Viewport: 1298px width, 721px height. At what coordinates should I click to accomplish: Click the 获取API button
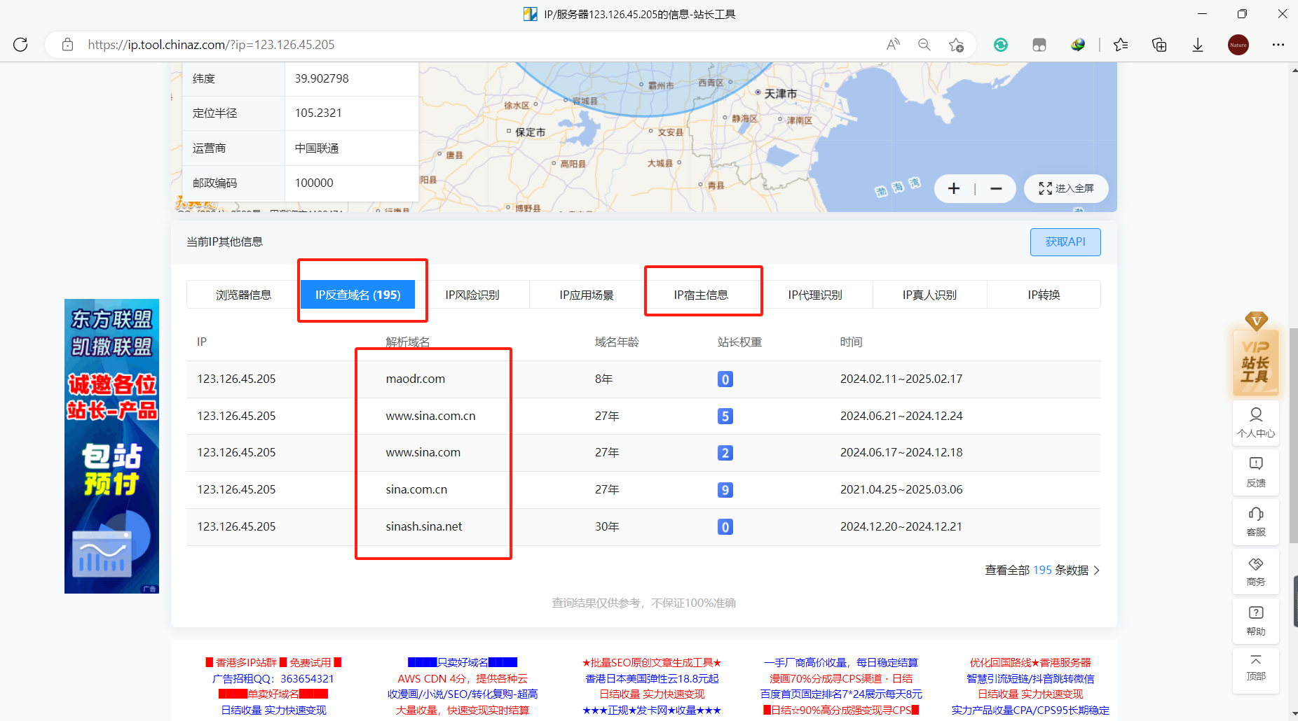1065,241
